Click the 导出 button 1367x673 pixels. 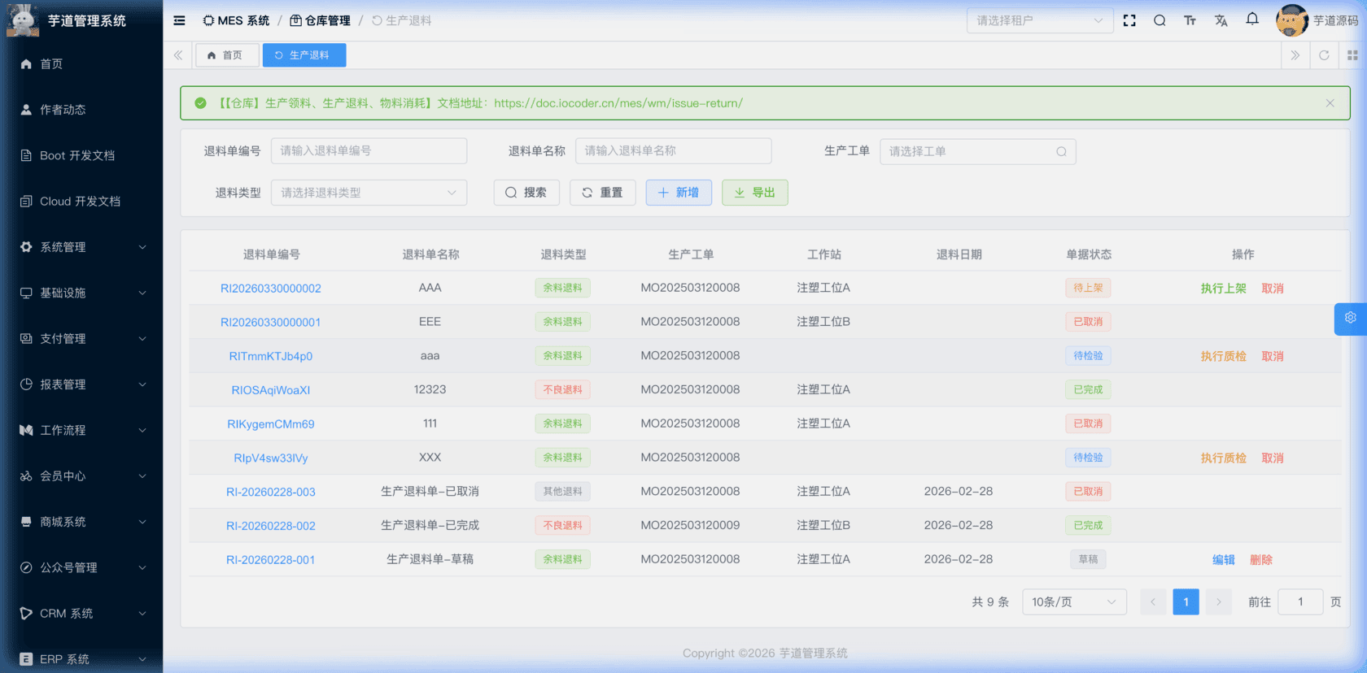tap(755, 193)
